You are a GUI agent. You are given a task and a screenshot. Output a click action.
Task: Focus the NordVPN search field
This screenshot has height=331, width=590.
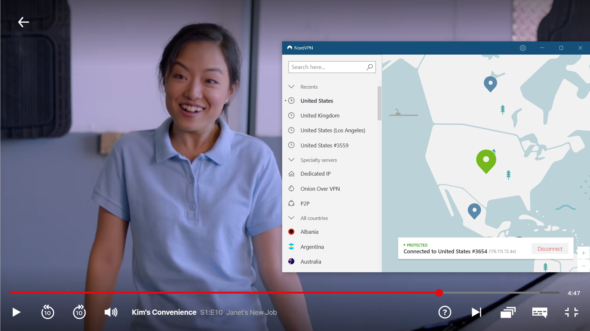tap(332, 67)
